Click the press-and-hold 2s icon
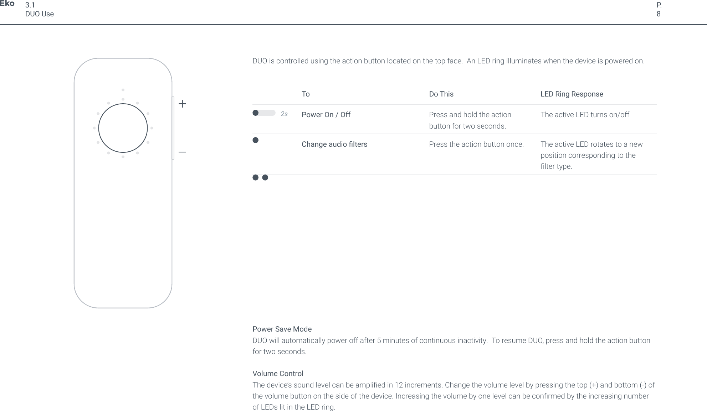Image resolution: width=707 pixels, height=411 pixels. pos(270,114)
